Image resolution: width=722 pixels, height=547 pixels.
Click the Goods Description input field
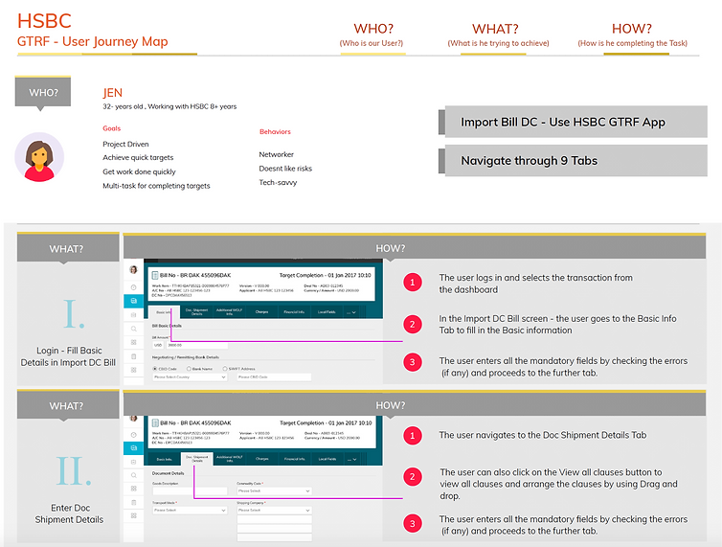(x=190, y=490)
